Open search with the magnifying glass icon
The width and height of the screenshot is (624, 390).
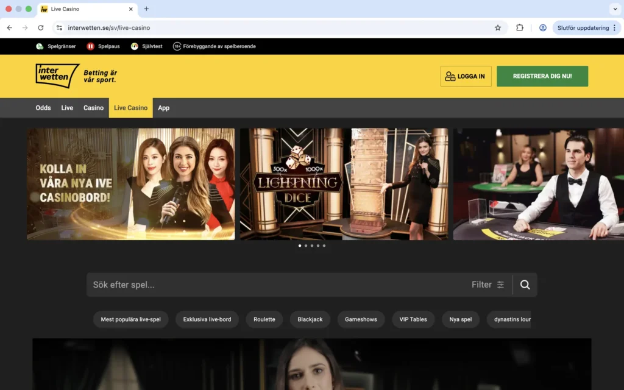click(525, 285)
